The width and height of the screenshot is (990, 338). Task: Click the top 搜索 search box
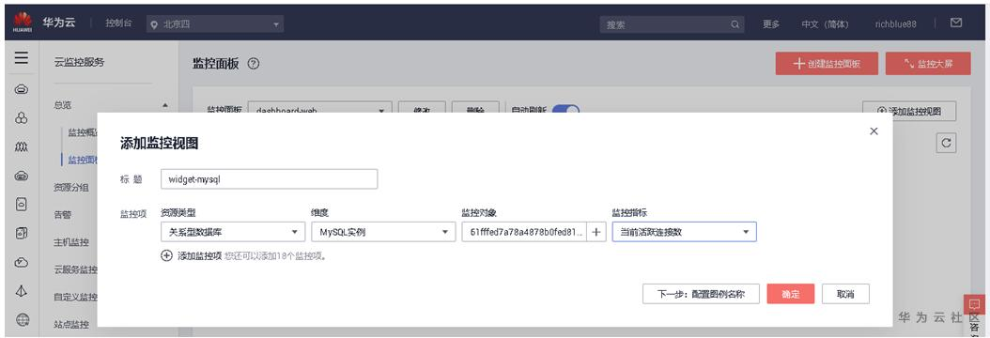pyautogui.click(x=672, y=24)
